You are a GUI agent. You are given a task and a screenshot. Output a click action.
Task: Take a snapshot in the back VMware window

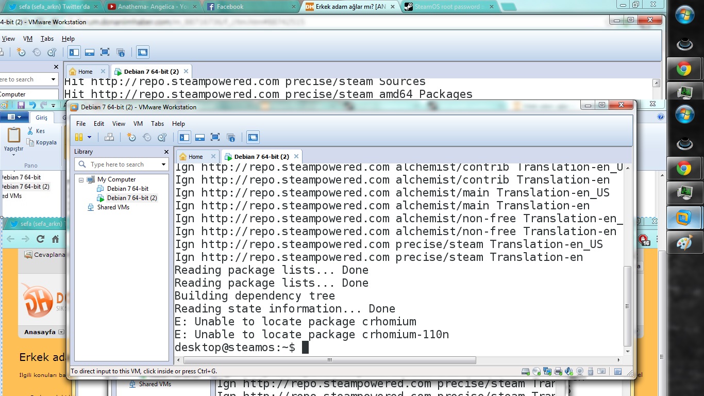(21, 52)
